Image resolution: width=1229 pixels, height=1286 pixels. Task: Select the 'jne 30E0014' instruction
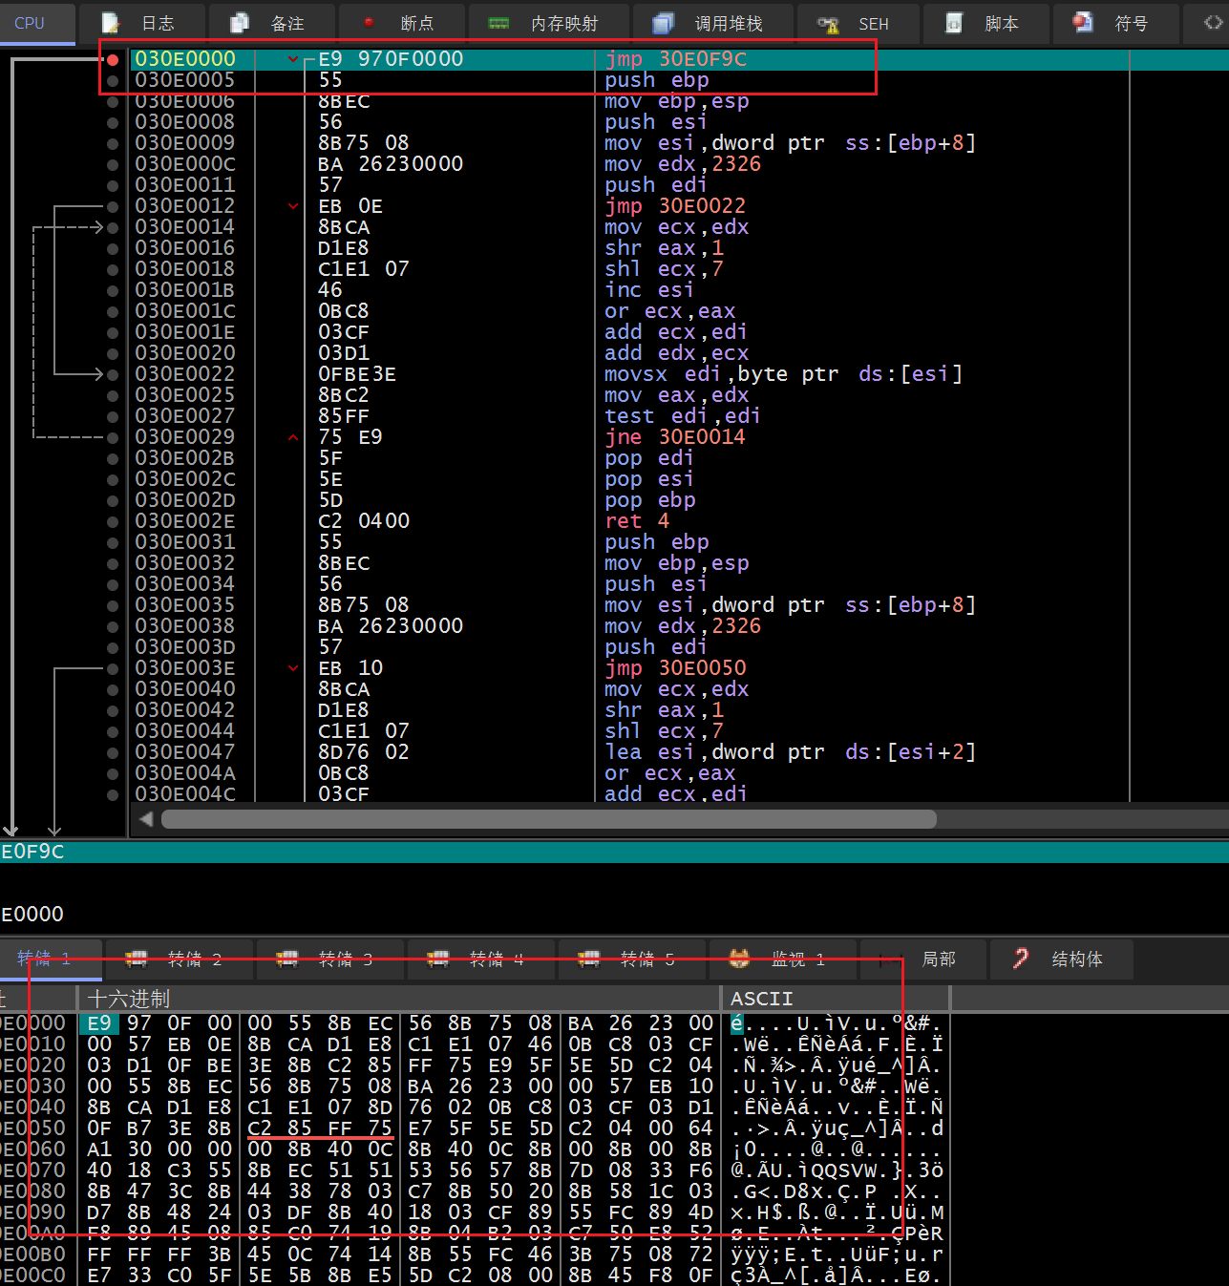point(675,437)
